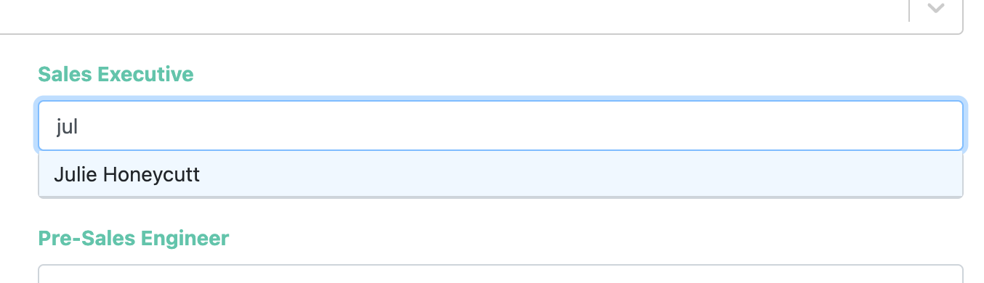
Task: Click the "jul" query text in the search box
Action: (x=67, y=127)
